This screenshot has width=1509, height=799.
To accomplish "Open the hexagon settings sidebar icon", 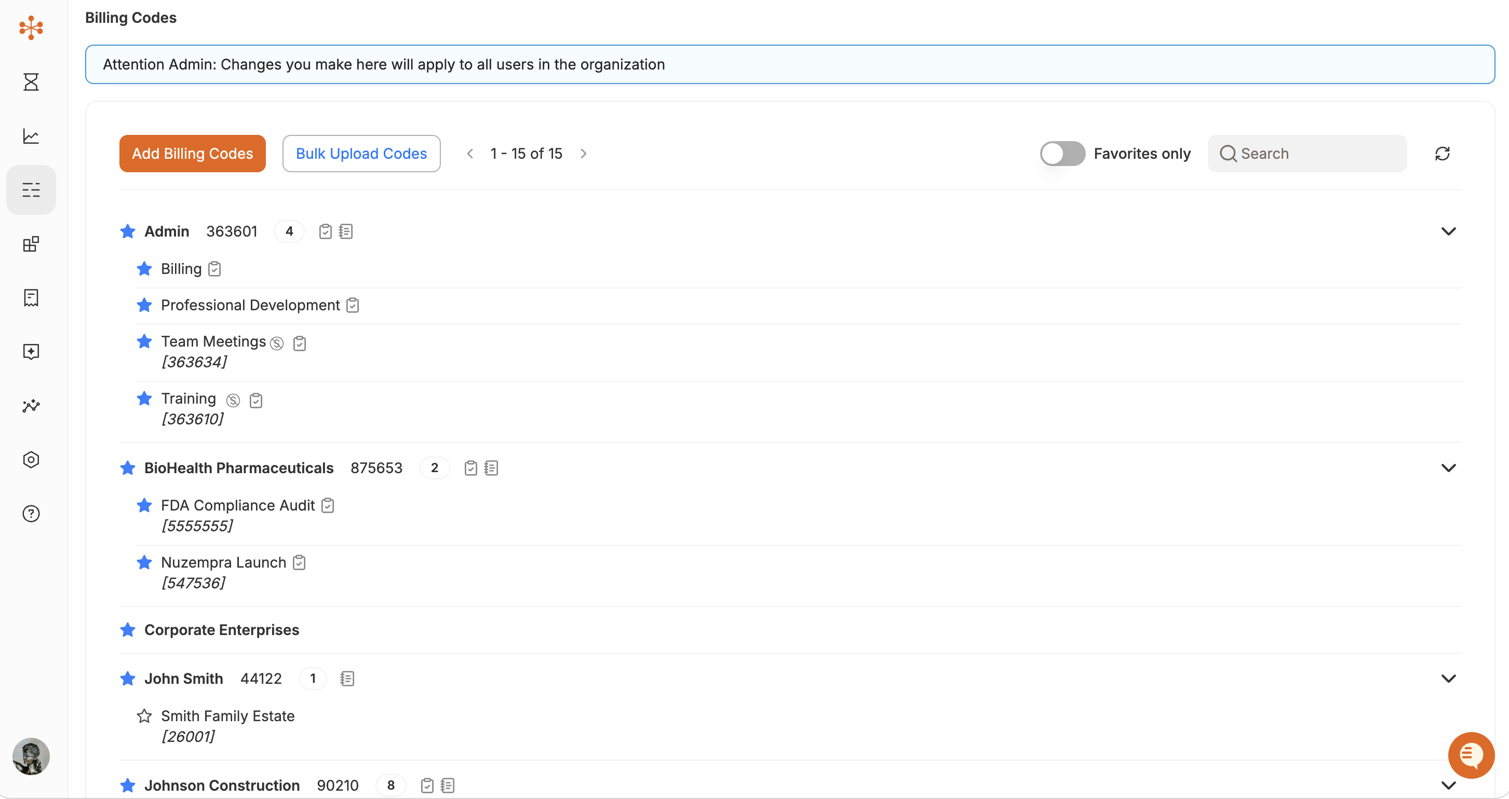I will (x=31, y=460).
